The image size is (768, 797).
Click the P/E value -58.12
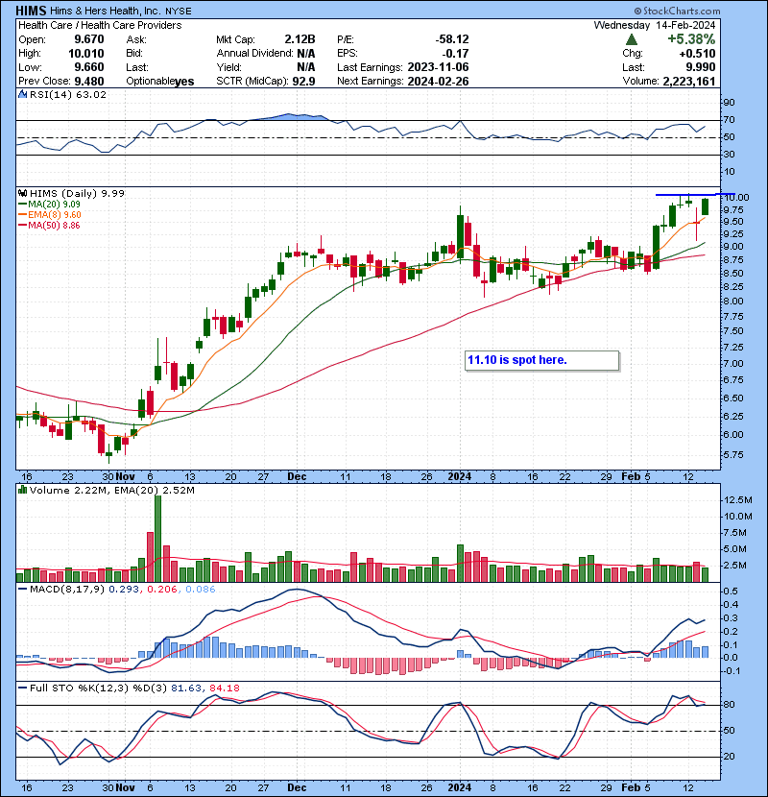(452, 39)
